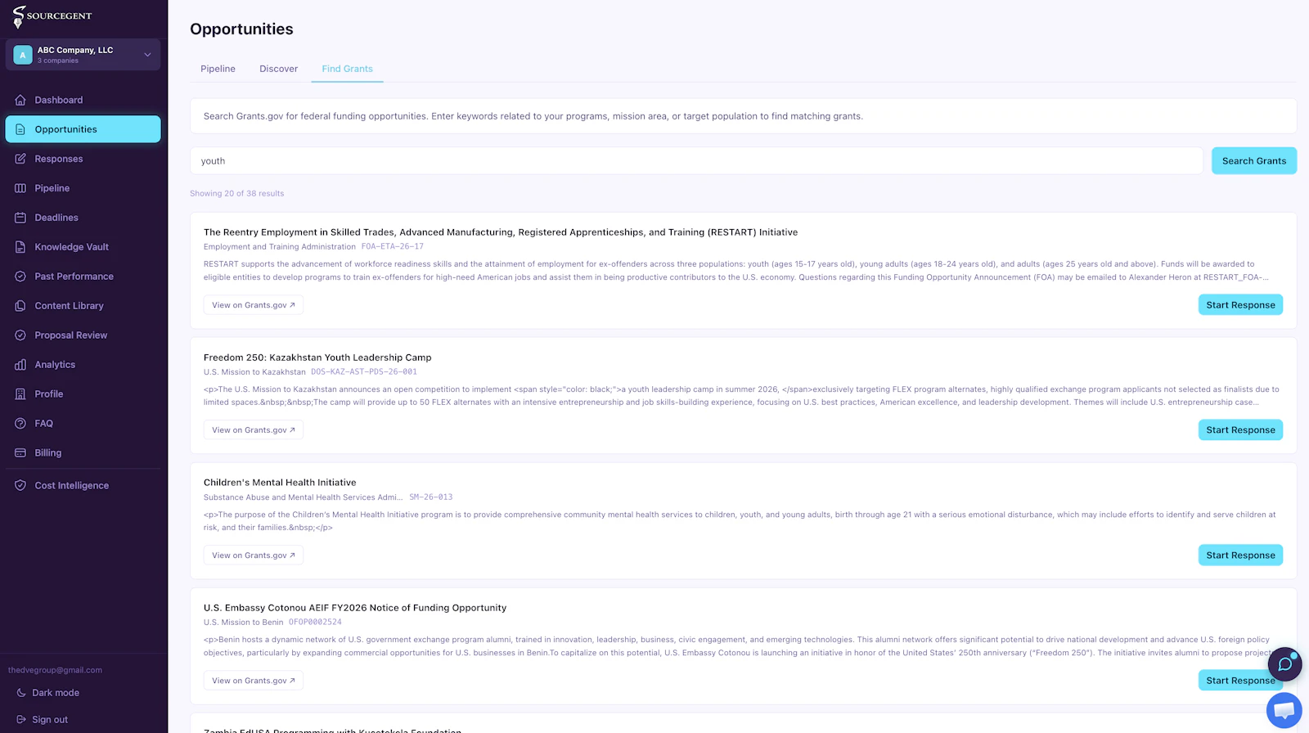
Task: Click the ABC Company avatar badge
Action: (x=23, y=55)
